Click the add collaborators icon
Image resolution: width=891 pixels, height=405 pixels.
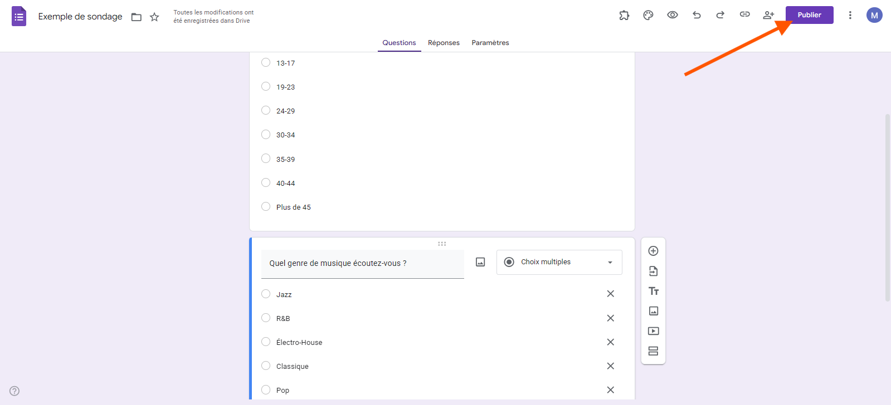click(x=768, y=15)
